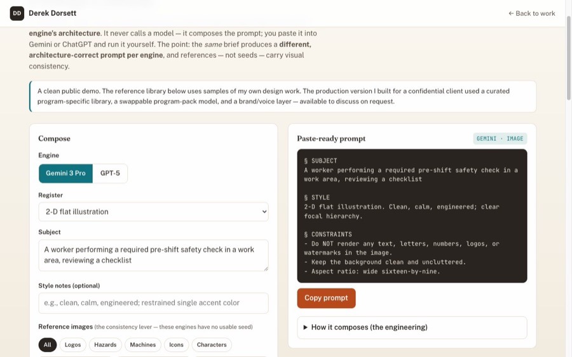The width and height of the screenshot is (572, 357).
Task: Click into the Subject text area
Action: click(153, 255)
